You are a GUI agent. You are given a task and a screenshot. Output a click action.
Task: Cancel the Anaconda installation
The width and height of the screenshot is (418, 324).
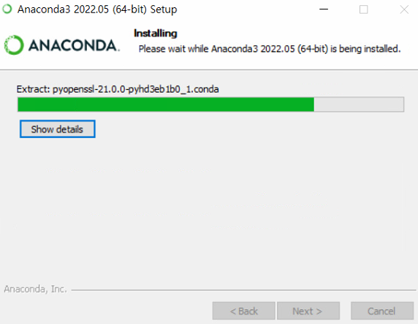point(382,311)
